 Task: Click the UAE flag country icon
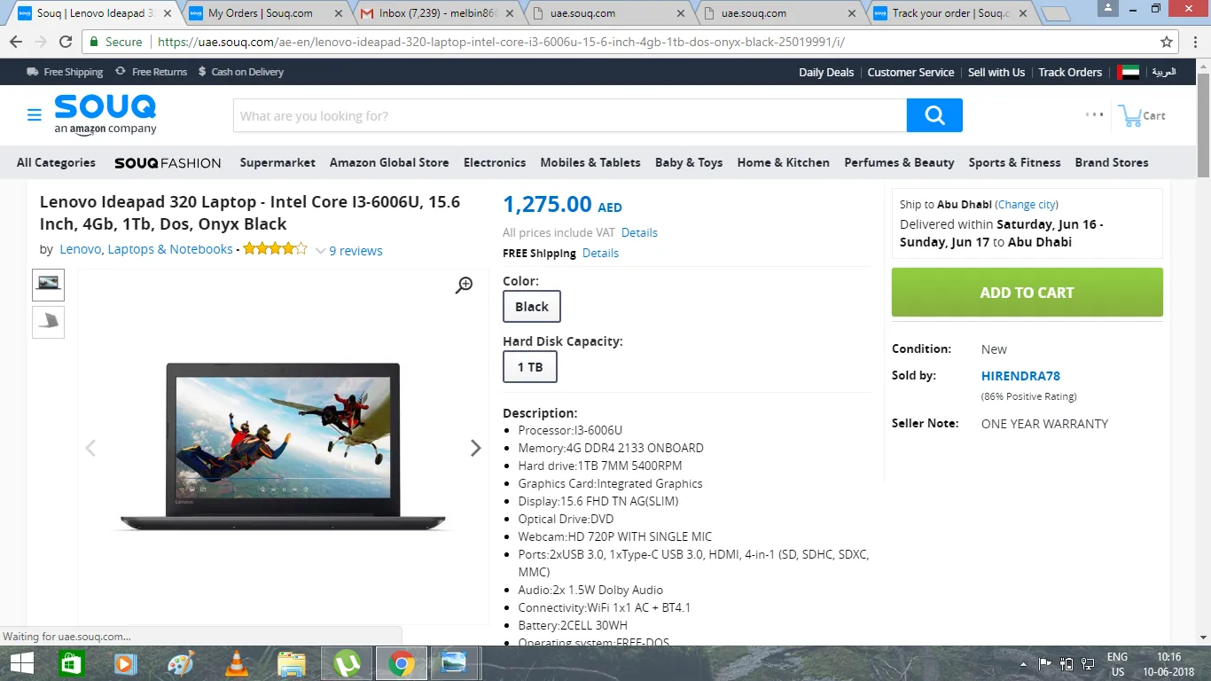[1128, 73]
